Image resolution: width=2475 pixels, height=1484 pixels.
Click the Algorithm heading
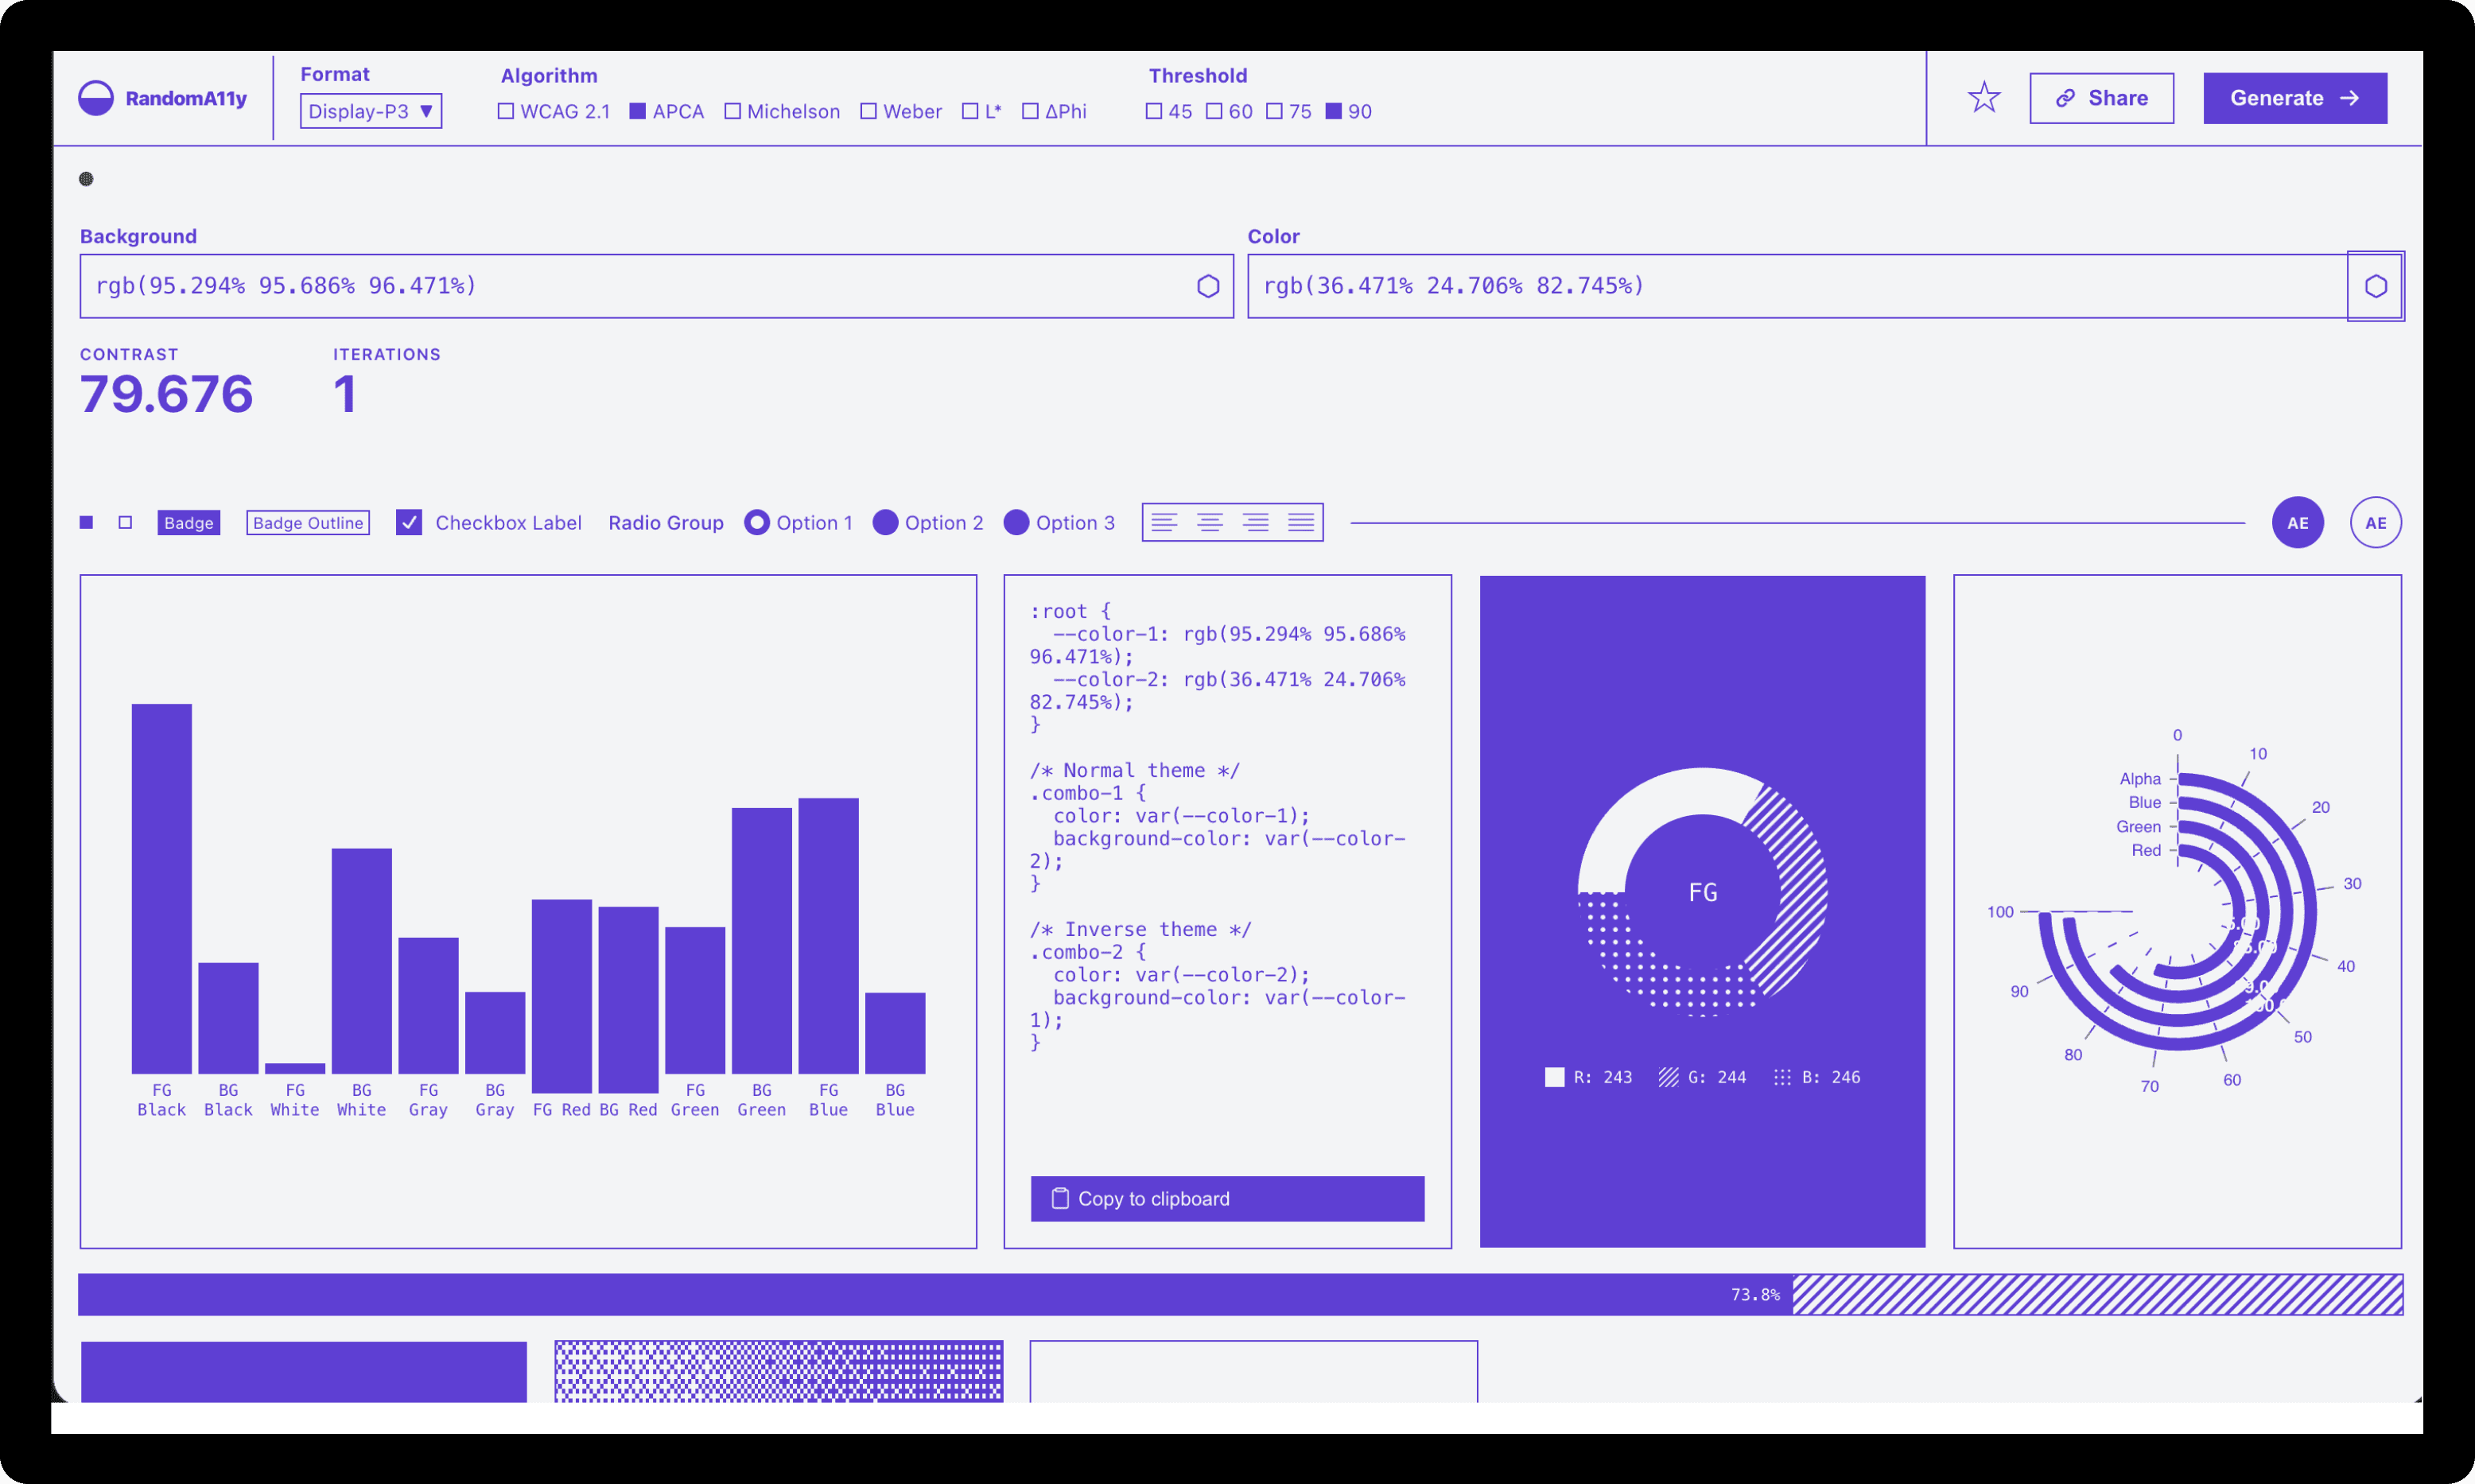coord(549,75)
